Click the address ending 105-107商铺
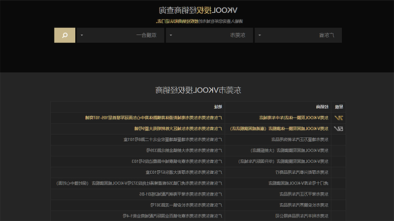 (x=154, y=118)
